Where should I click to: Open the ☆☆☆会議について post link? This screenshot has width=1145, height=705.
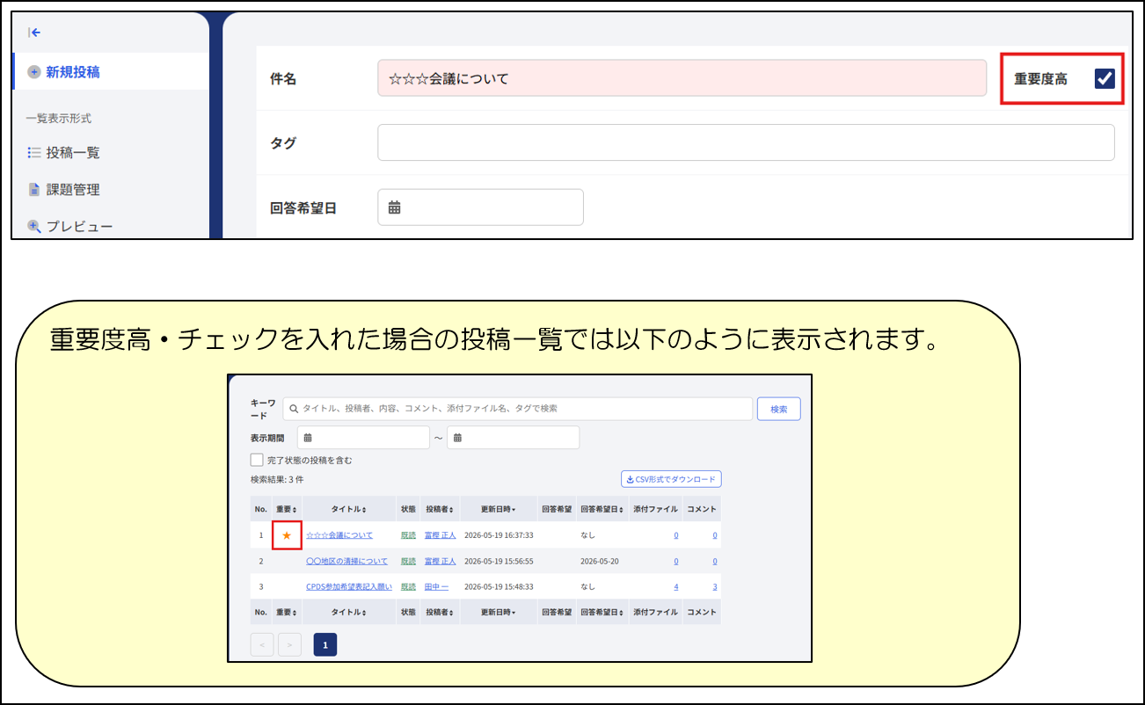pos(339,534)
